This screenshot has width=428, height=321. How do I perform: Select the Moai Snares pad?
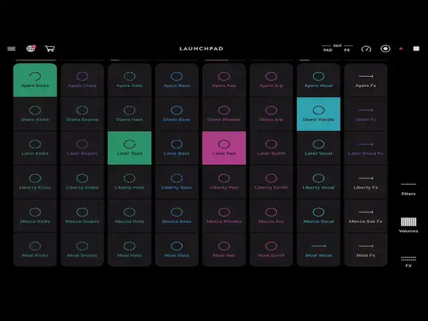pyautogui.click(x=82, y=249)
